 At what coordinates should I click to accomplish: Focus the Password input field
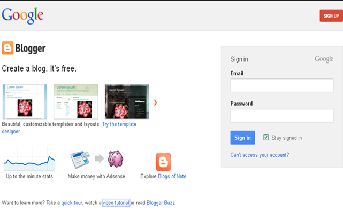(x=282, y=116)
